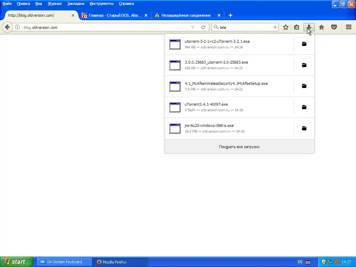The image size is (356, 267).
Task: Click the Windows start button
Action: 16,262
